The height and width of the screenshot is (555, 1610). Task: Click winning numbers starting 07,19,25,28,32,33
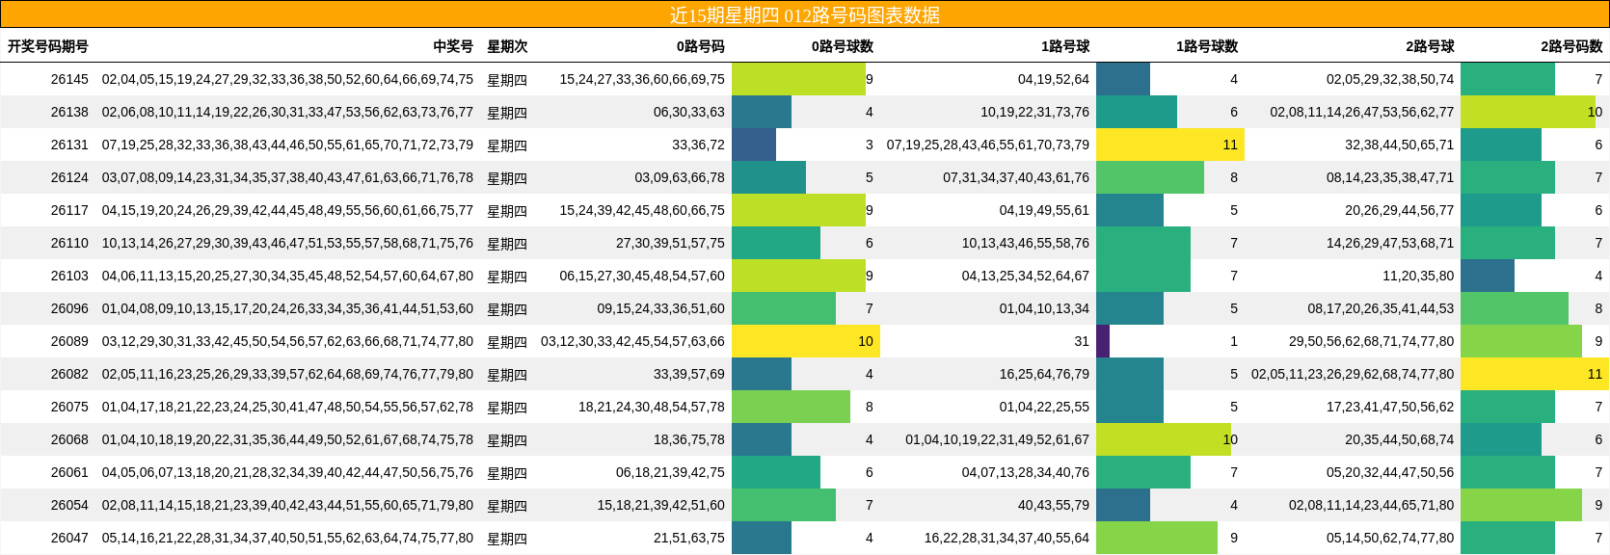point(287,145)
